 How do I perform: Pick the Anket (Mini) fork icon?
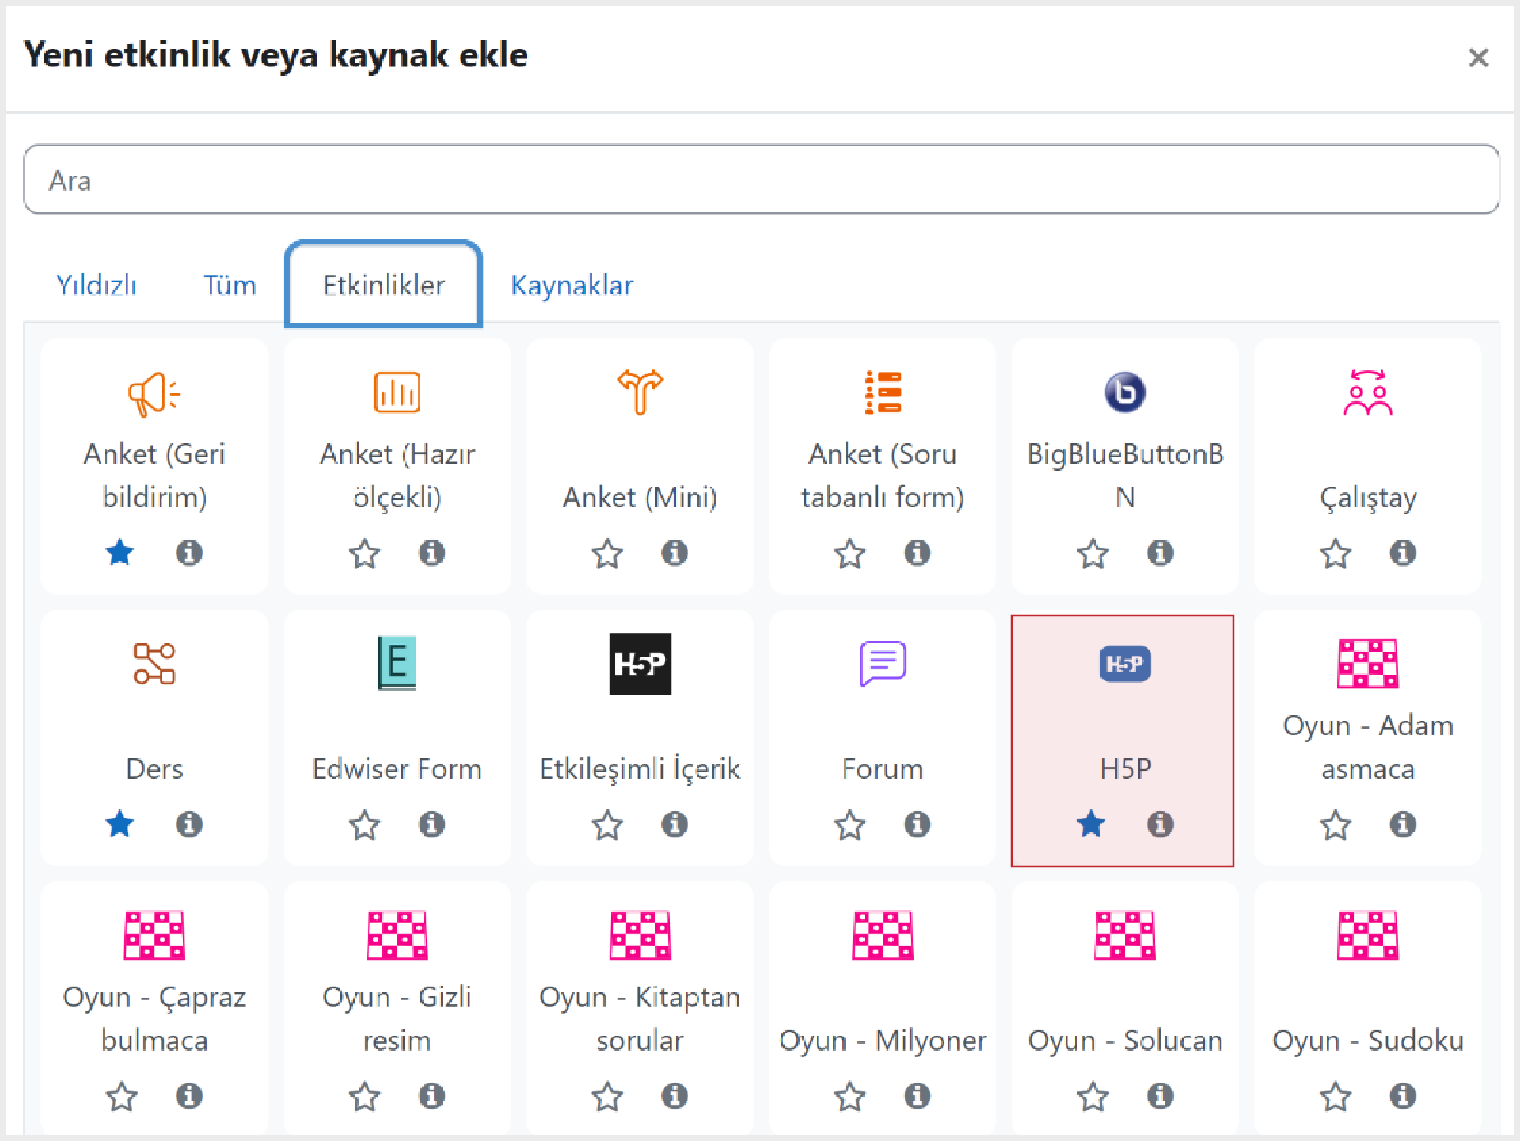click(x=640, y=392)
